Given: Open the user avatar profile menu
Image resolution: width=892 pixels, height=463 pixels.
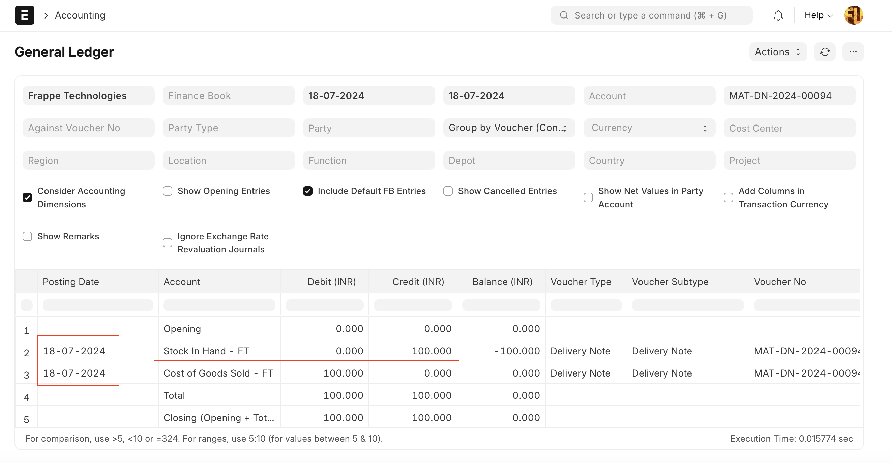Looking at the screenshot, I should [853, 15].
